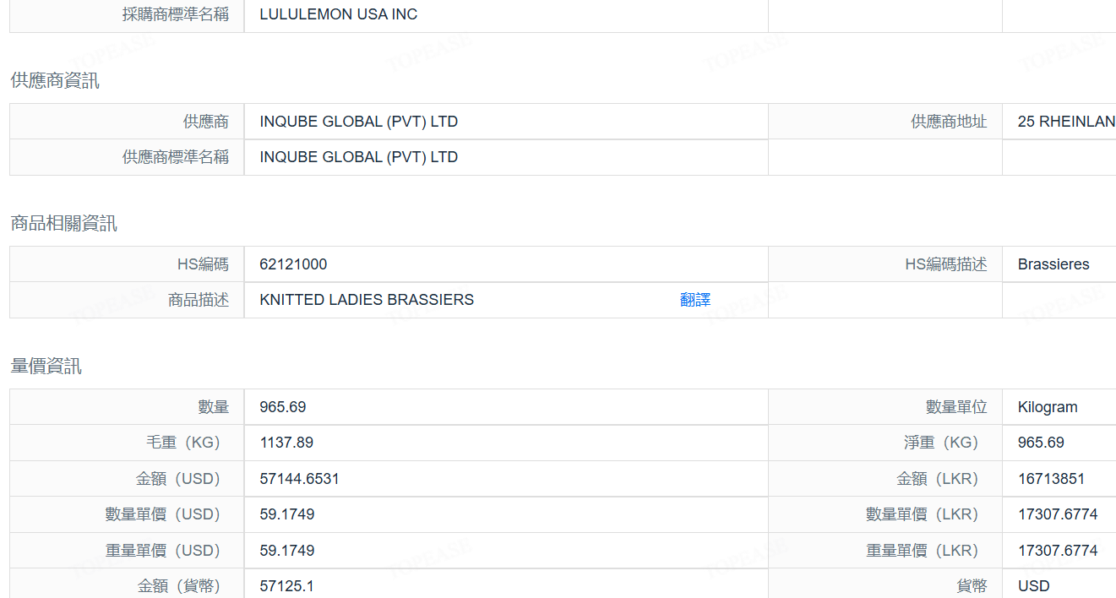Click the 量價資訊 section heading
The width and height of the screenshot is (1116, 598).
[46, 367]
